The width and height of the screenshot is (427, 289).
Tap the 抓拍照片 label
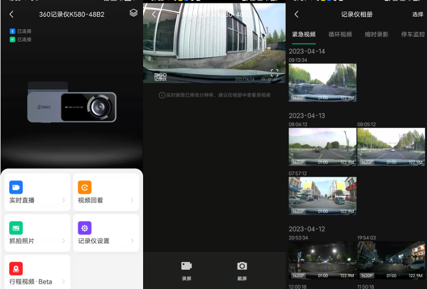[x=22, y=241]
